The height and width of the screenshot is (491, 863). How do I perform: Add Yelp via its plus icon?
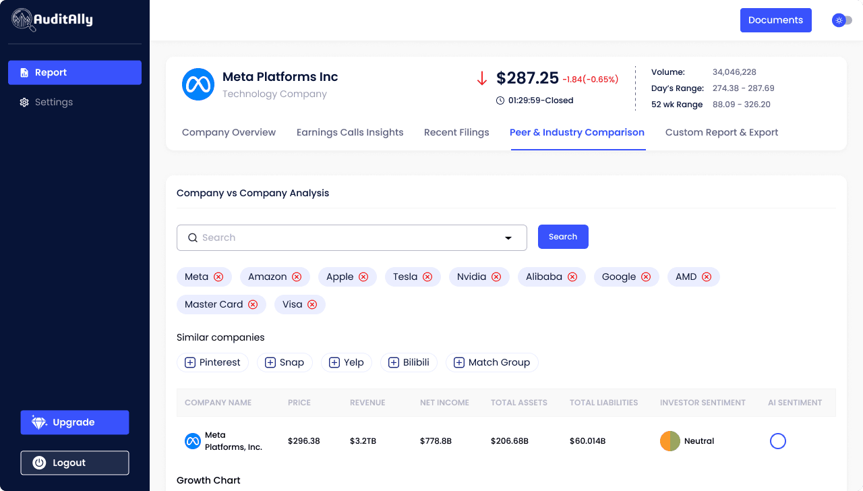point(334,363)
